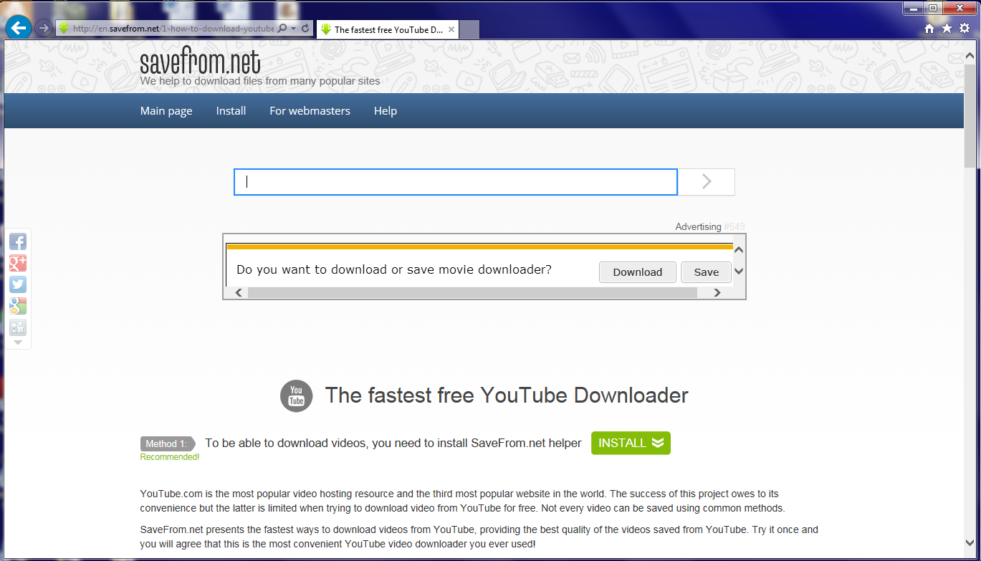Click 'We help to download files' tagline
The width and height of the screenshot is (981, 561).
click(260, 81)
